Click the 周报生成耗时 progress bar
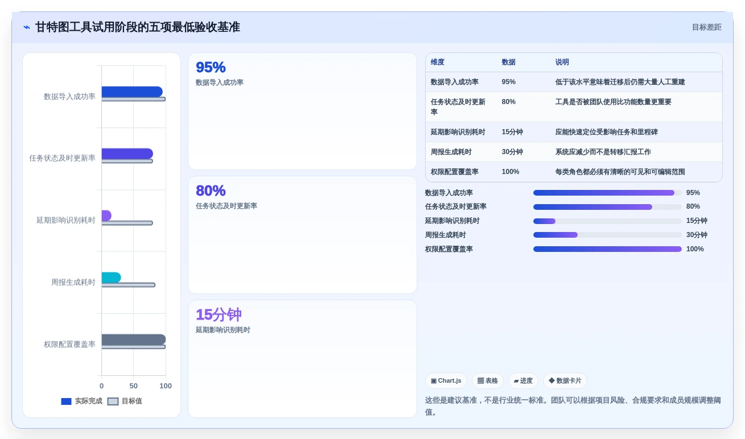 click(607, 235)
